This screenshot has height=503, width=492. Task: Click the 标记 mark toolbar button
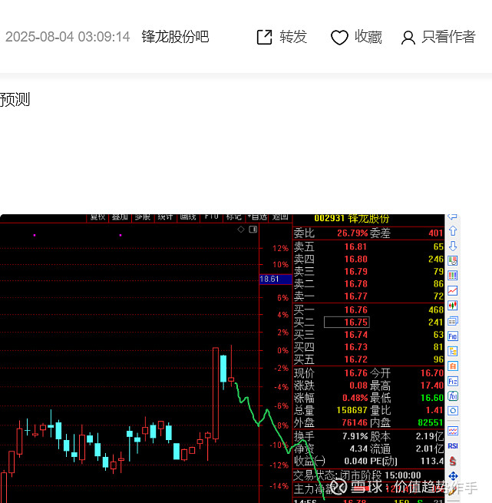(233, 217)
